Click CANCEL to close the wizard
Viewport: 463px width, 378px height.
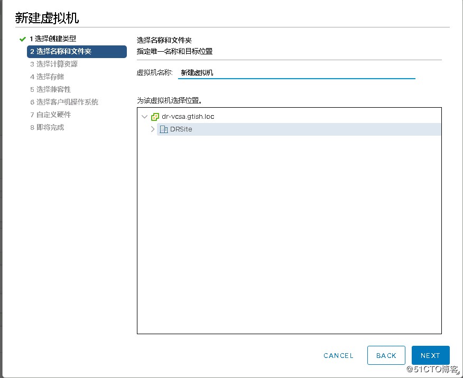pos(338,356)
